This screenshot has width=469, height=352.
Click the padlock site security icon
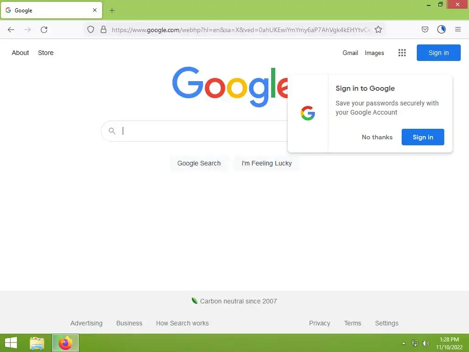(x=104, y=29)
